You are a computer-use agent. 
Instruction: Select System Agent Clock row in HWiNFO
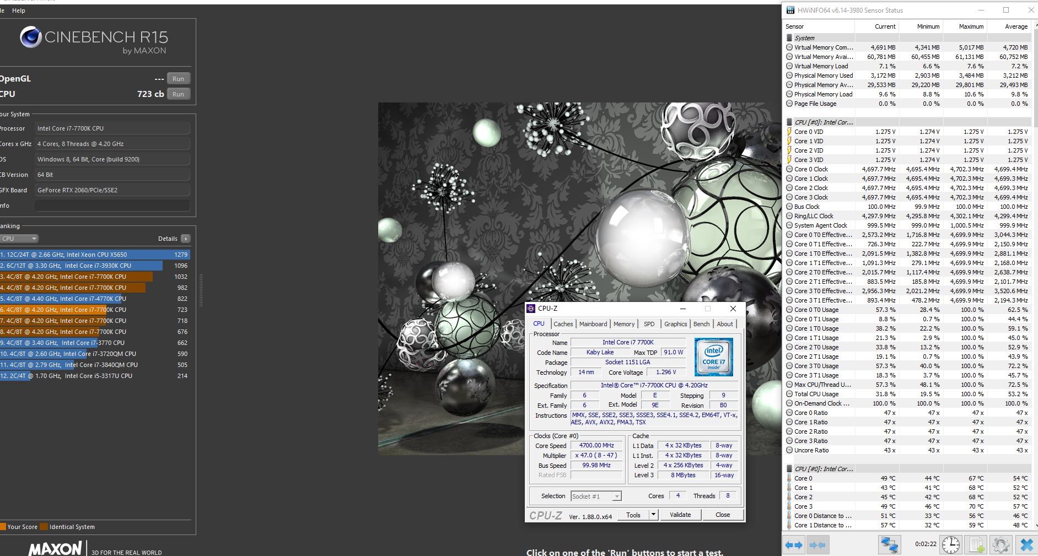[x=907, y=225]
